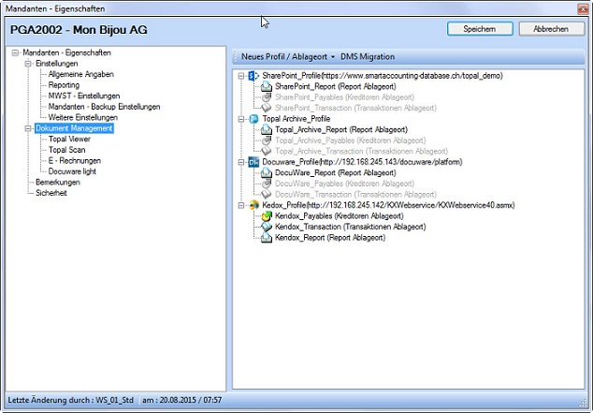The width and height of the screenshot is (593, 413).
Task: Collapse the Dokument Management tree node
Action: click(28, 128)
